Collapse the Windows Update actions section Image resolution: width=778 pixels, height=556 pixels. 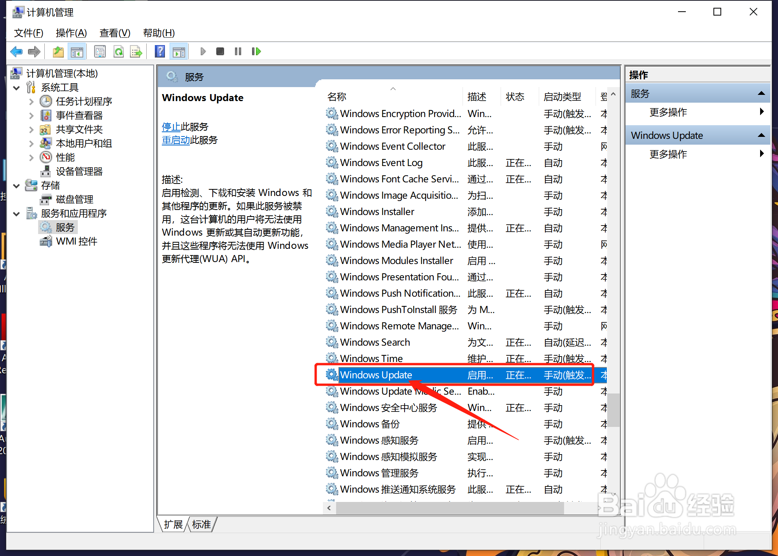point(761,135)
